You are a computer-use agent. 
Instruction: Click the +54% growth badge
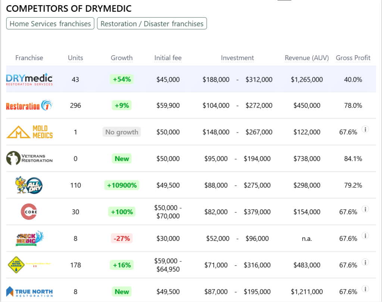click(122, 79)
